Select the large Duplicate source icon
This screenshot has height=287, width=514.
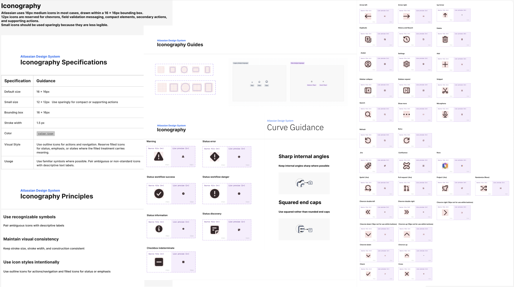[x=368, y=39]
